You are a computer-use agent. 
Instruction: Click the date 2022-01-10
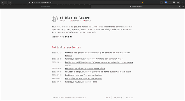[57, 53]
